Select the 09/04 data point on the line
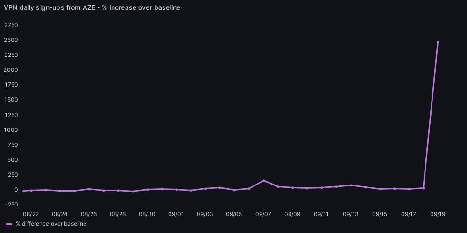467x233 pixels. tap(220, 187)
